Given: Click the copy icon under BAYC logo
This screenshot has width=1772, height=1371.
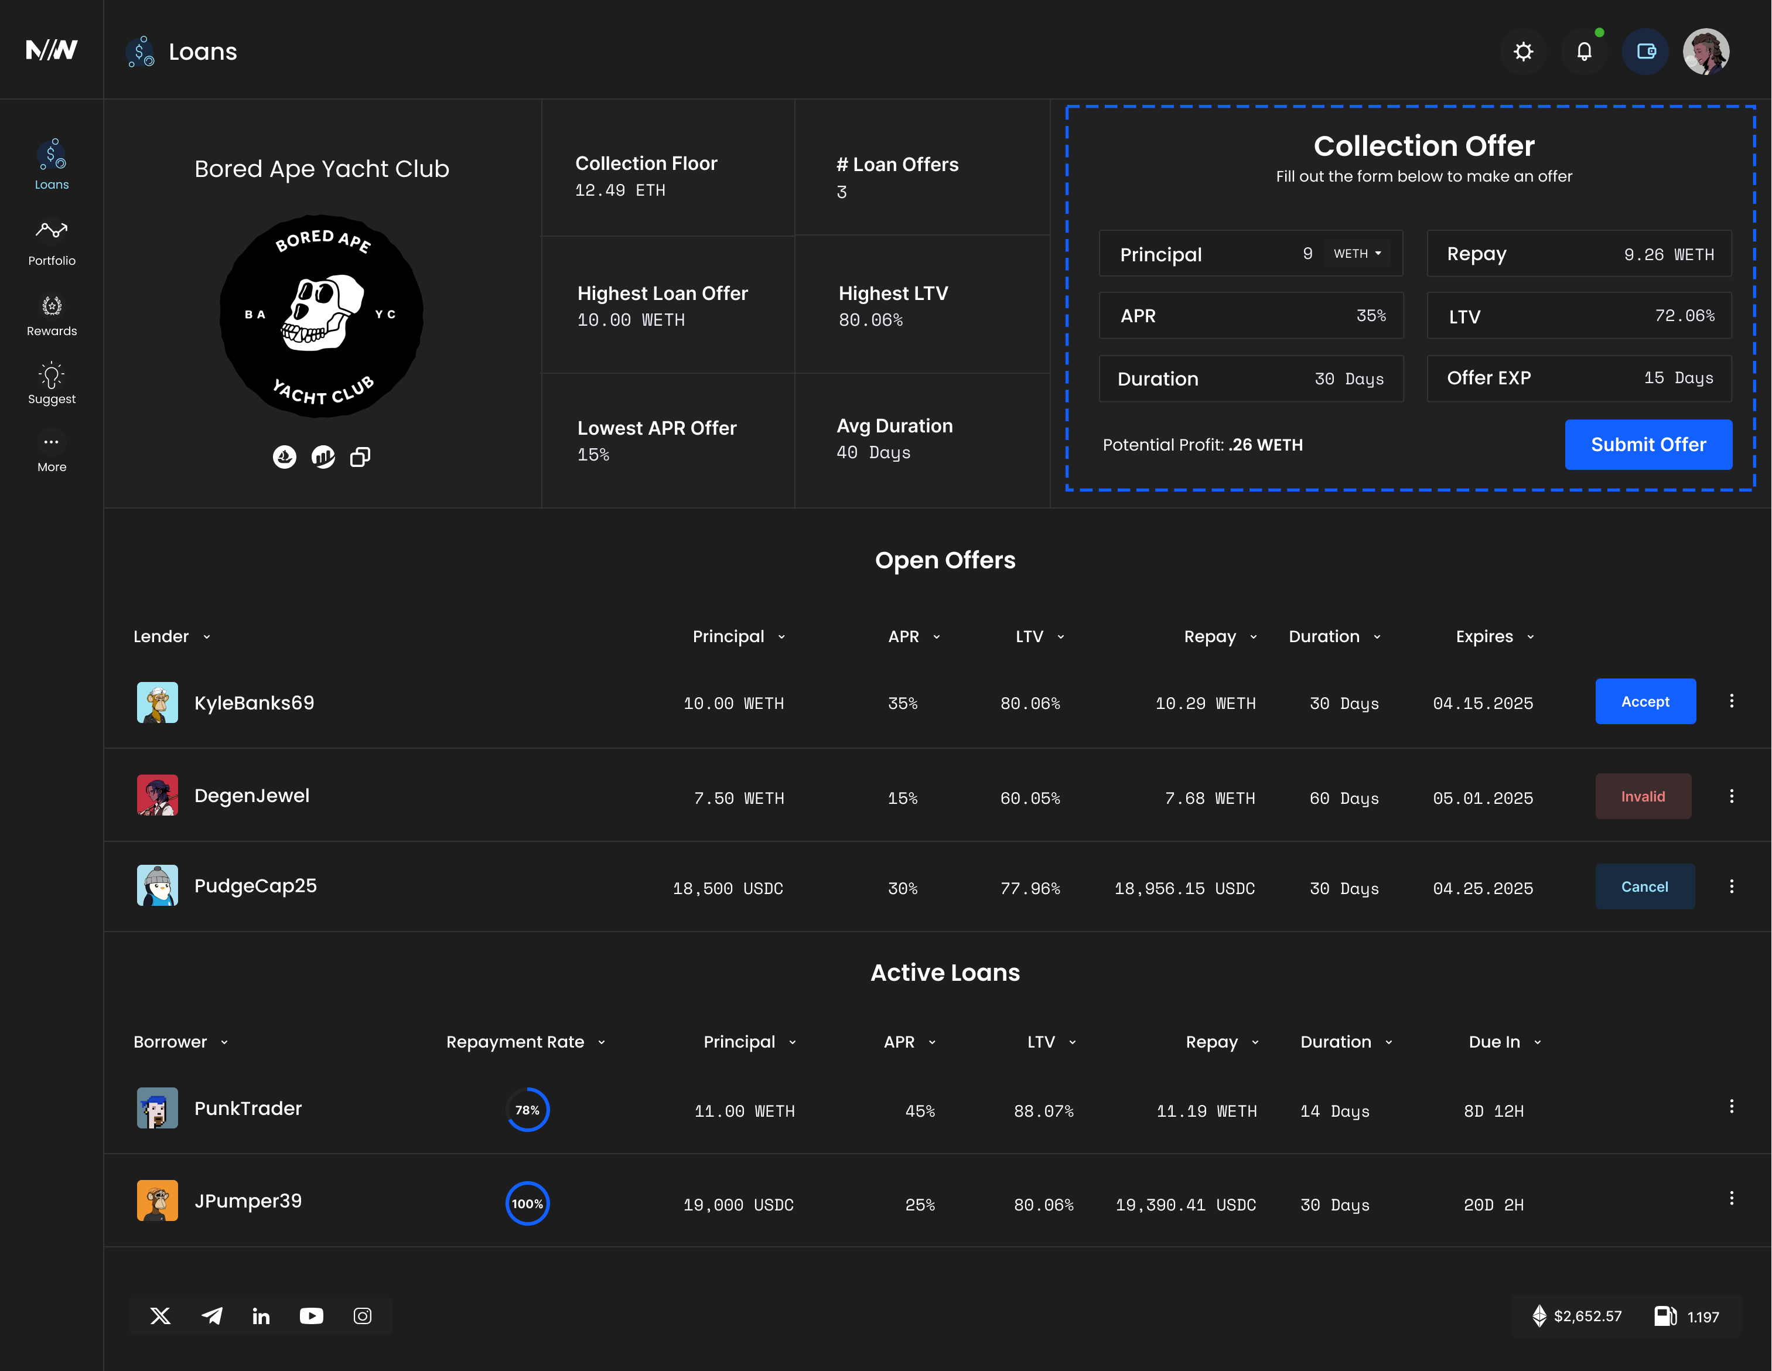Looking at the screenshot, I should click(x=360, y=457).
